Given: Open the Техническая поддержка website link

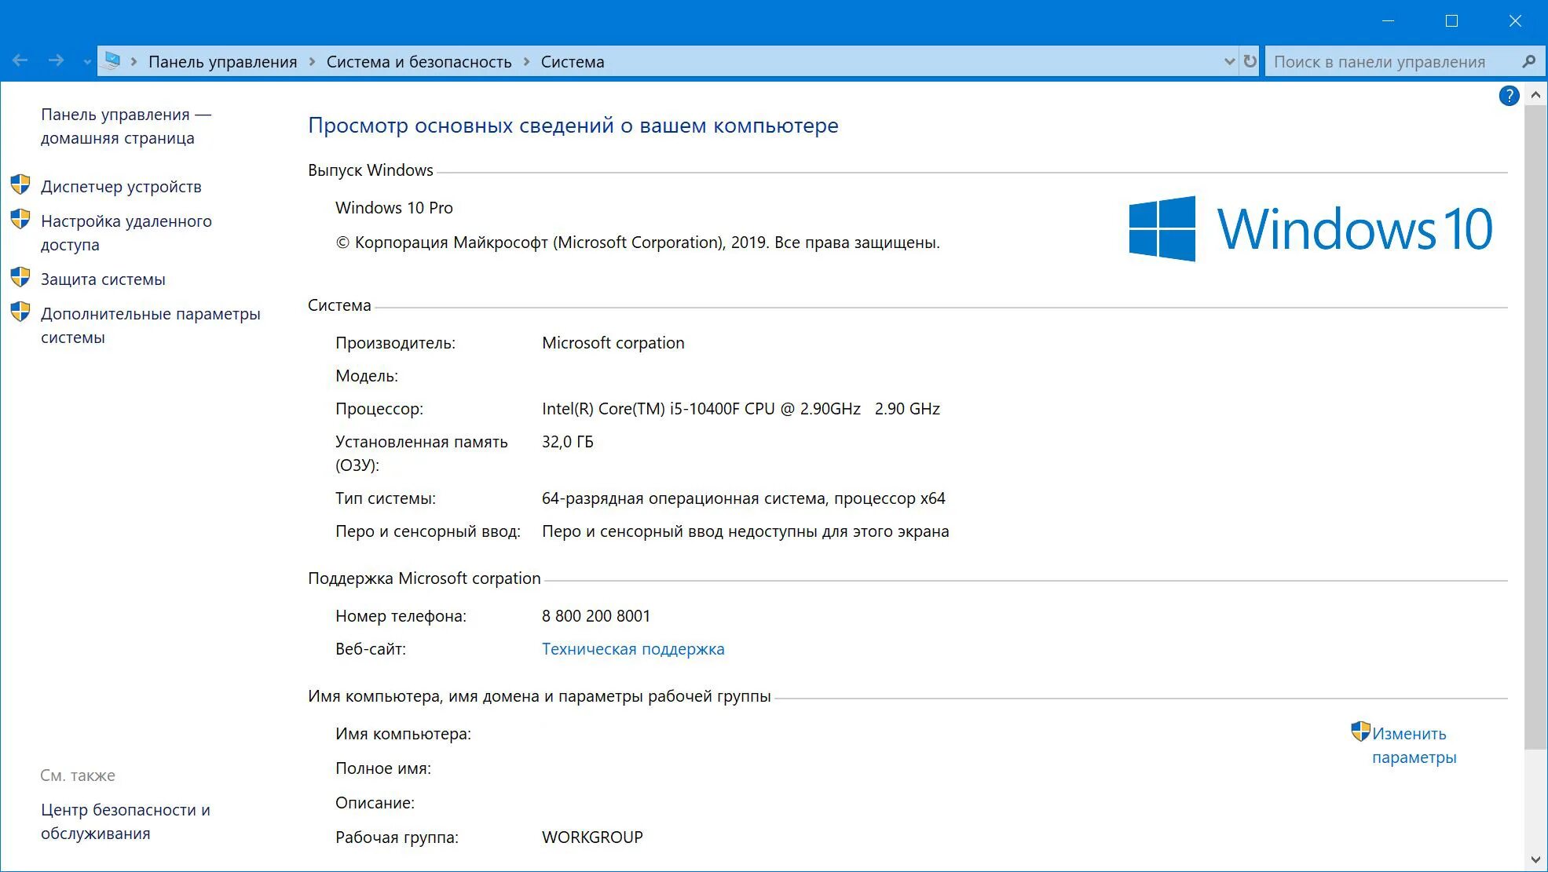Looking at the screenshot, I should pyautogui.click(x=633, y=649).
